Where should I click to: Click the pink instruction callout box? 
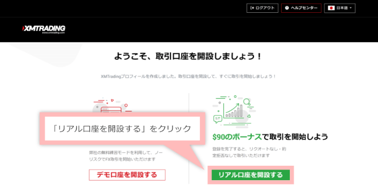(122, 128)
